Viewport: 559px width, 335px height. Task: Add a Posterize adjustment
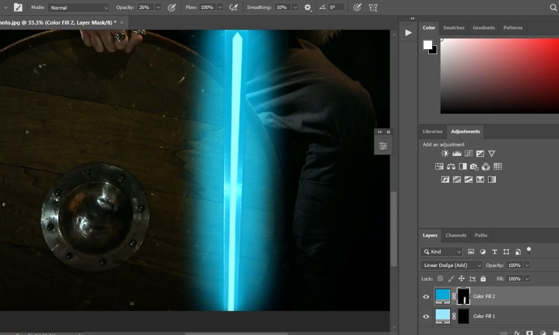[x=457, y=179]
